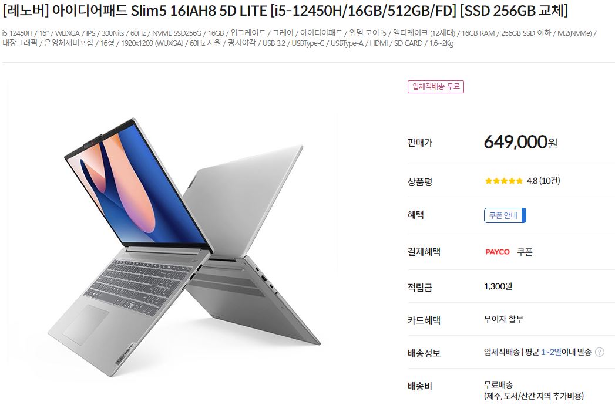Click the shipping info question mark icon
The width and height of the screenshot is (615, 412).
(x=599, y=352)
